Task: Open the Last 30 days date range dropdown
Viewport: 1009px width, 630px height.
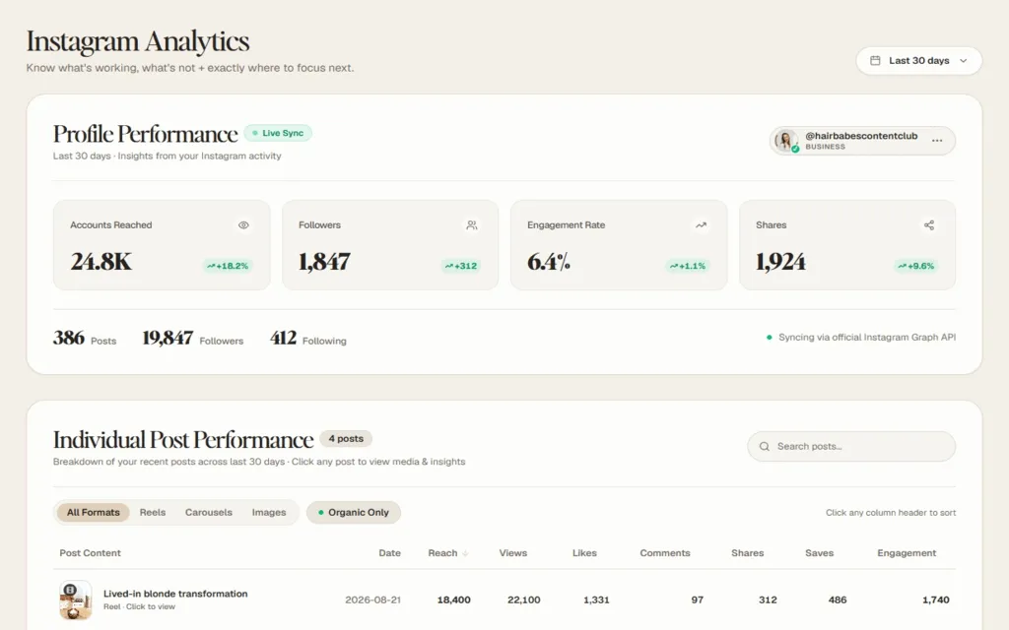Action: 918,60
